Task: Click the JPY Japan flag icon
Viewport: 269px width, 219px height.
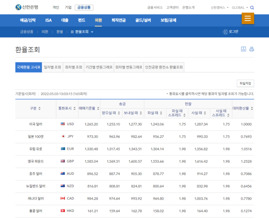Action: point(63,136)
